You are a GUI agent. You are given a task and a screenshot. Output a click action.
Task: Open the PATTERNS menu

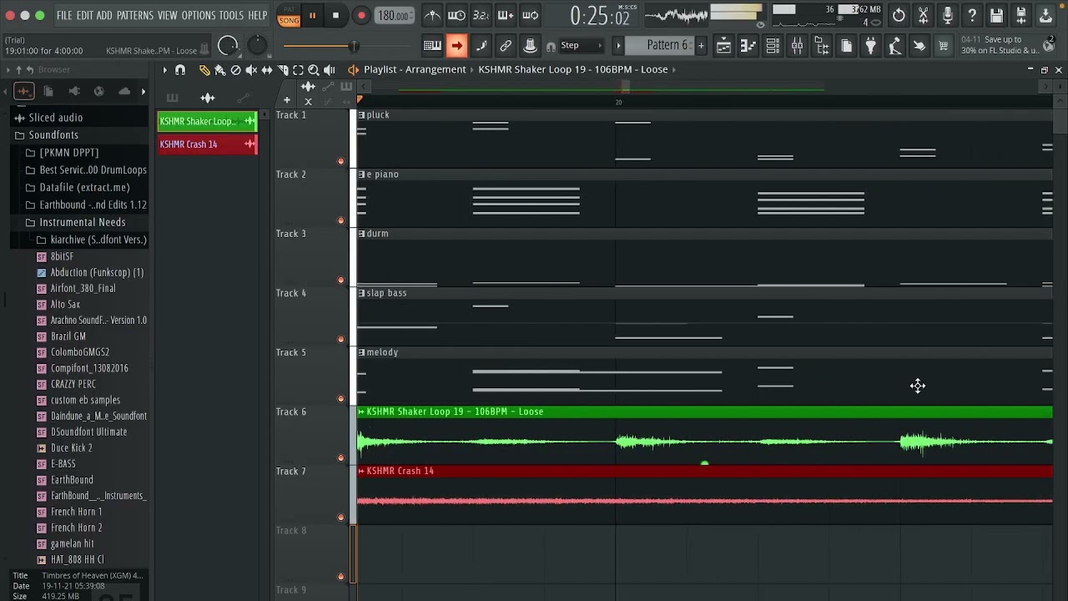coord(134,15)
